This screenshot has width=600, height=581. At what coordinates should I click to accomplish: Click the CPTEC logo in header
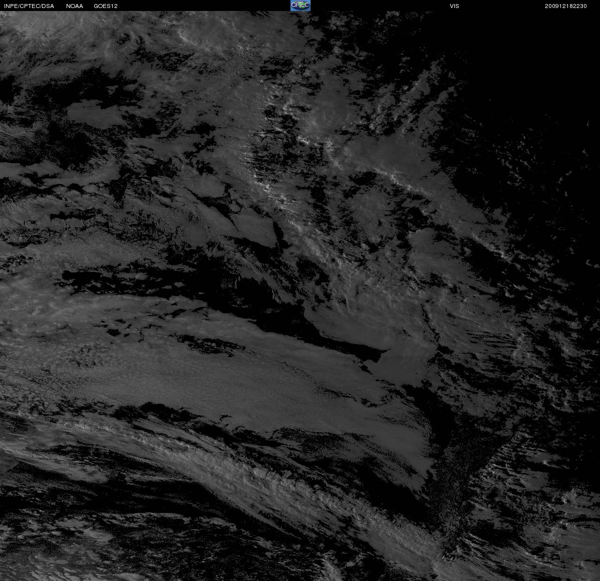pos(301,6)
